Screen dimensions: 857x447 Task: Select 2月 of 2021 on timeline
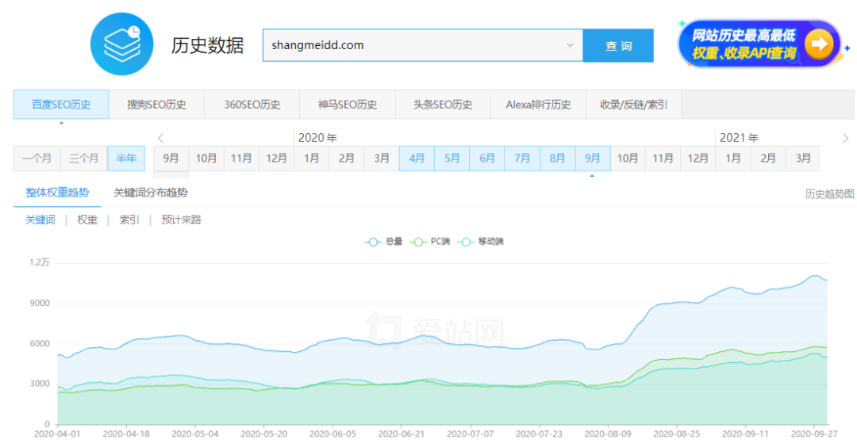768,159
